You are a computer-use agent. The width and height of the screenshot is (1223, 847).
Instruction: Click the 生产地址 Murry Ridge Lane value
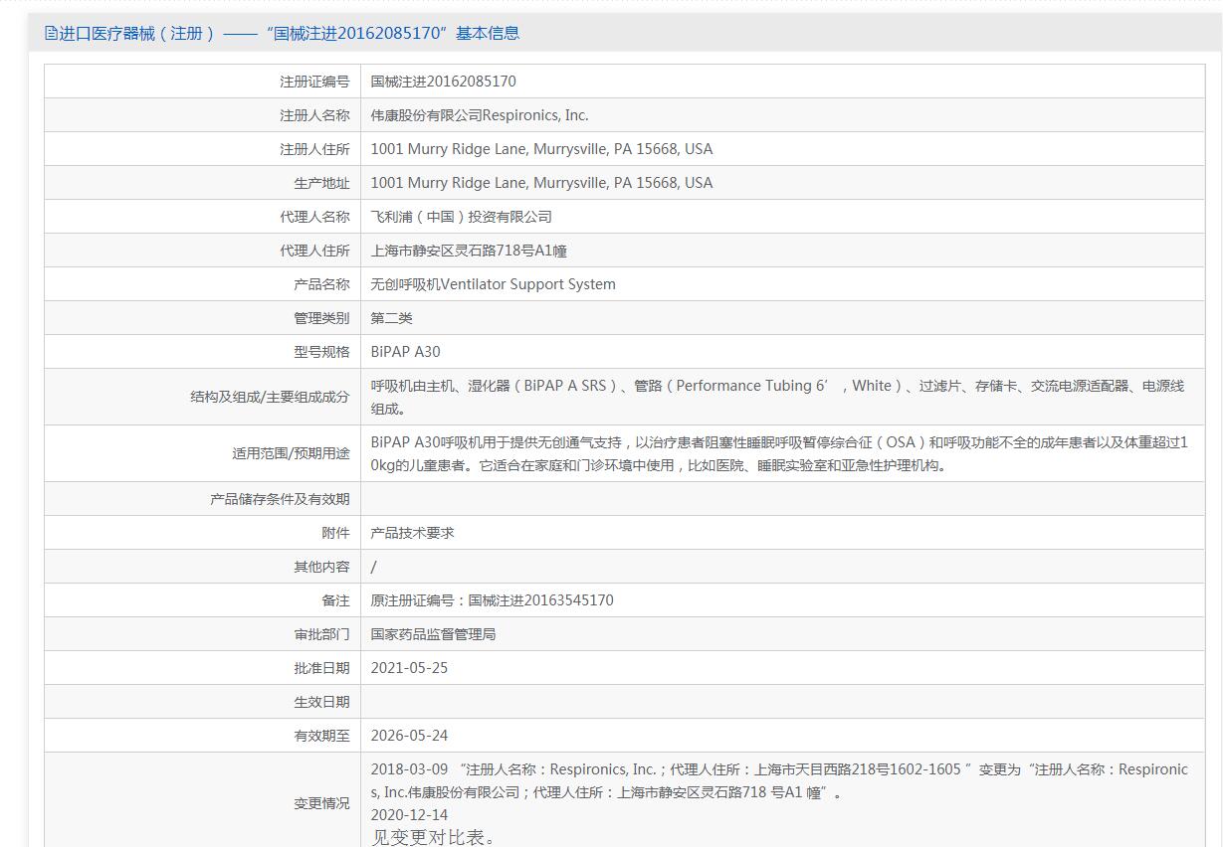click(x=541, y=183)
